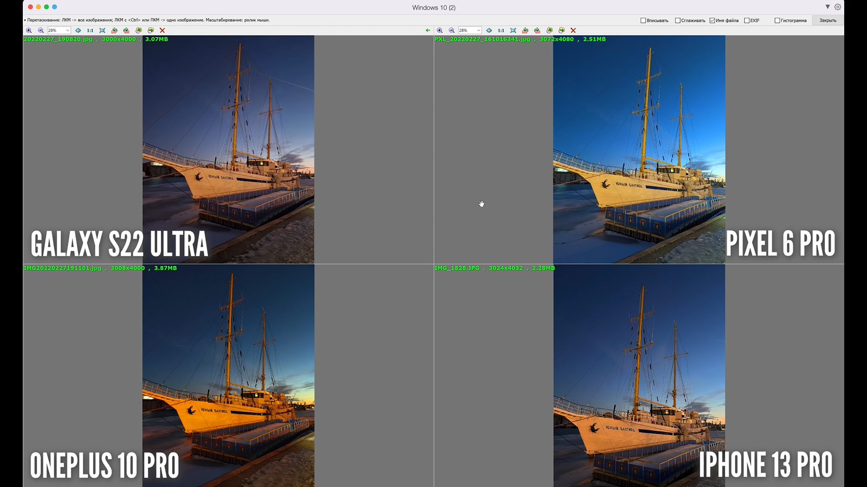
Task: Open the left pane 28% zoom dropdown
Action: (67, 30)
